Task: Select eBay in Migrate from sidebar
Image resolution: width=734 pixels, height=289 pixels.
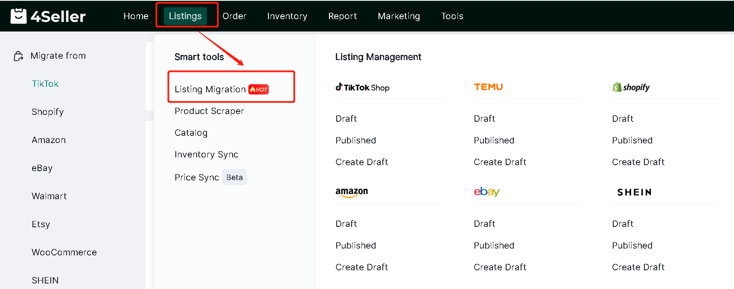Action: pyautogui.click(x=42, y=168)
